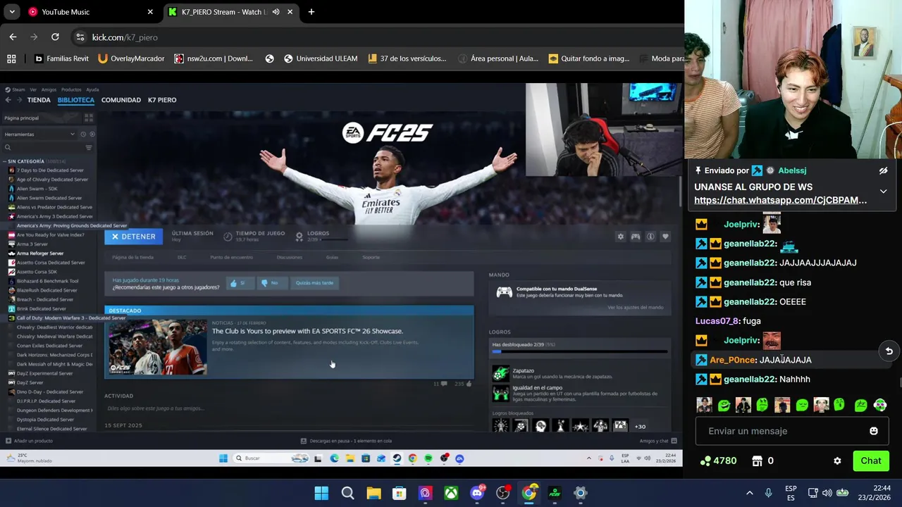Switch to Steam BIBLIOTECA tab
Image resolution: width=902 pixels, height=507 pixels.
pyautogui.click(x=76, y=100)
